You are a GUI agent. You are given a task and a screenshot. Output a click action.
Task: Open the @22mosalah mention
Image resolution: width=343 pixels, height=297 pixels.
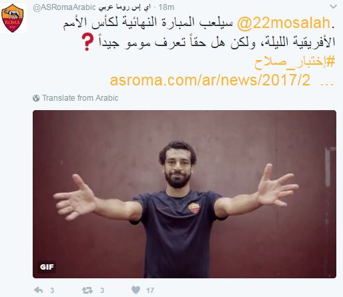pyautogui.click(x=284, y=23)
